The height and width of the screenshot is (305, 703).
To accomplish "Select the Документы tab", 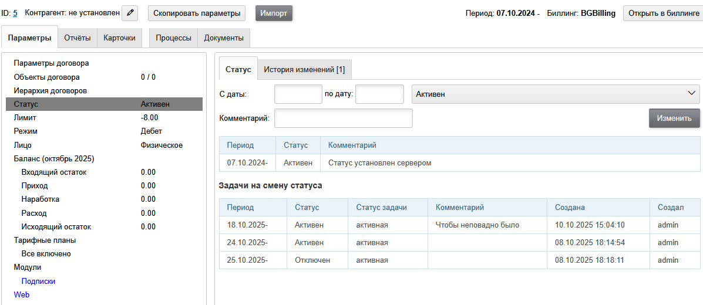I will [224, 38].
